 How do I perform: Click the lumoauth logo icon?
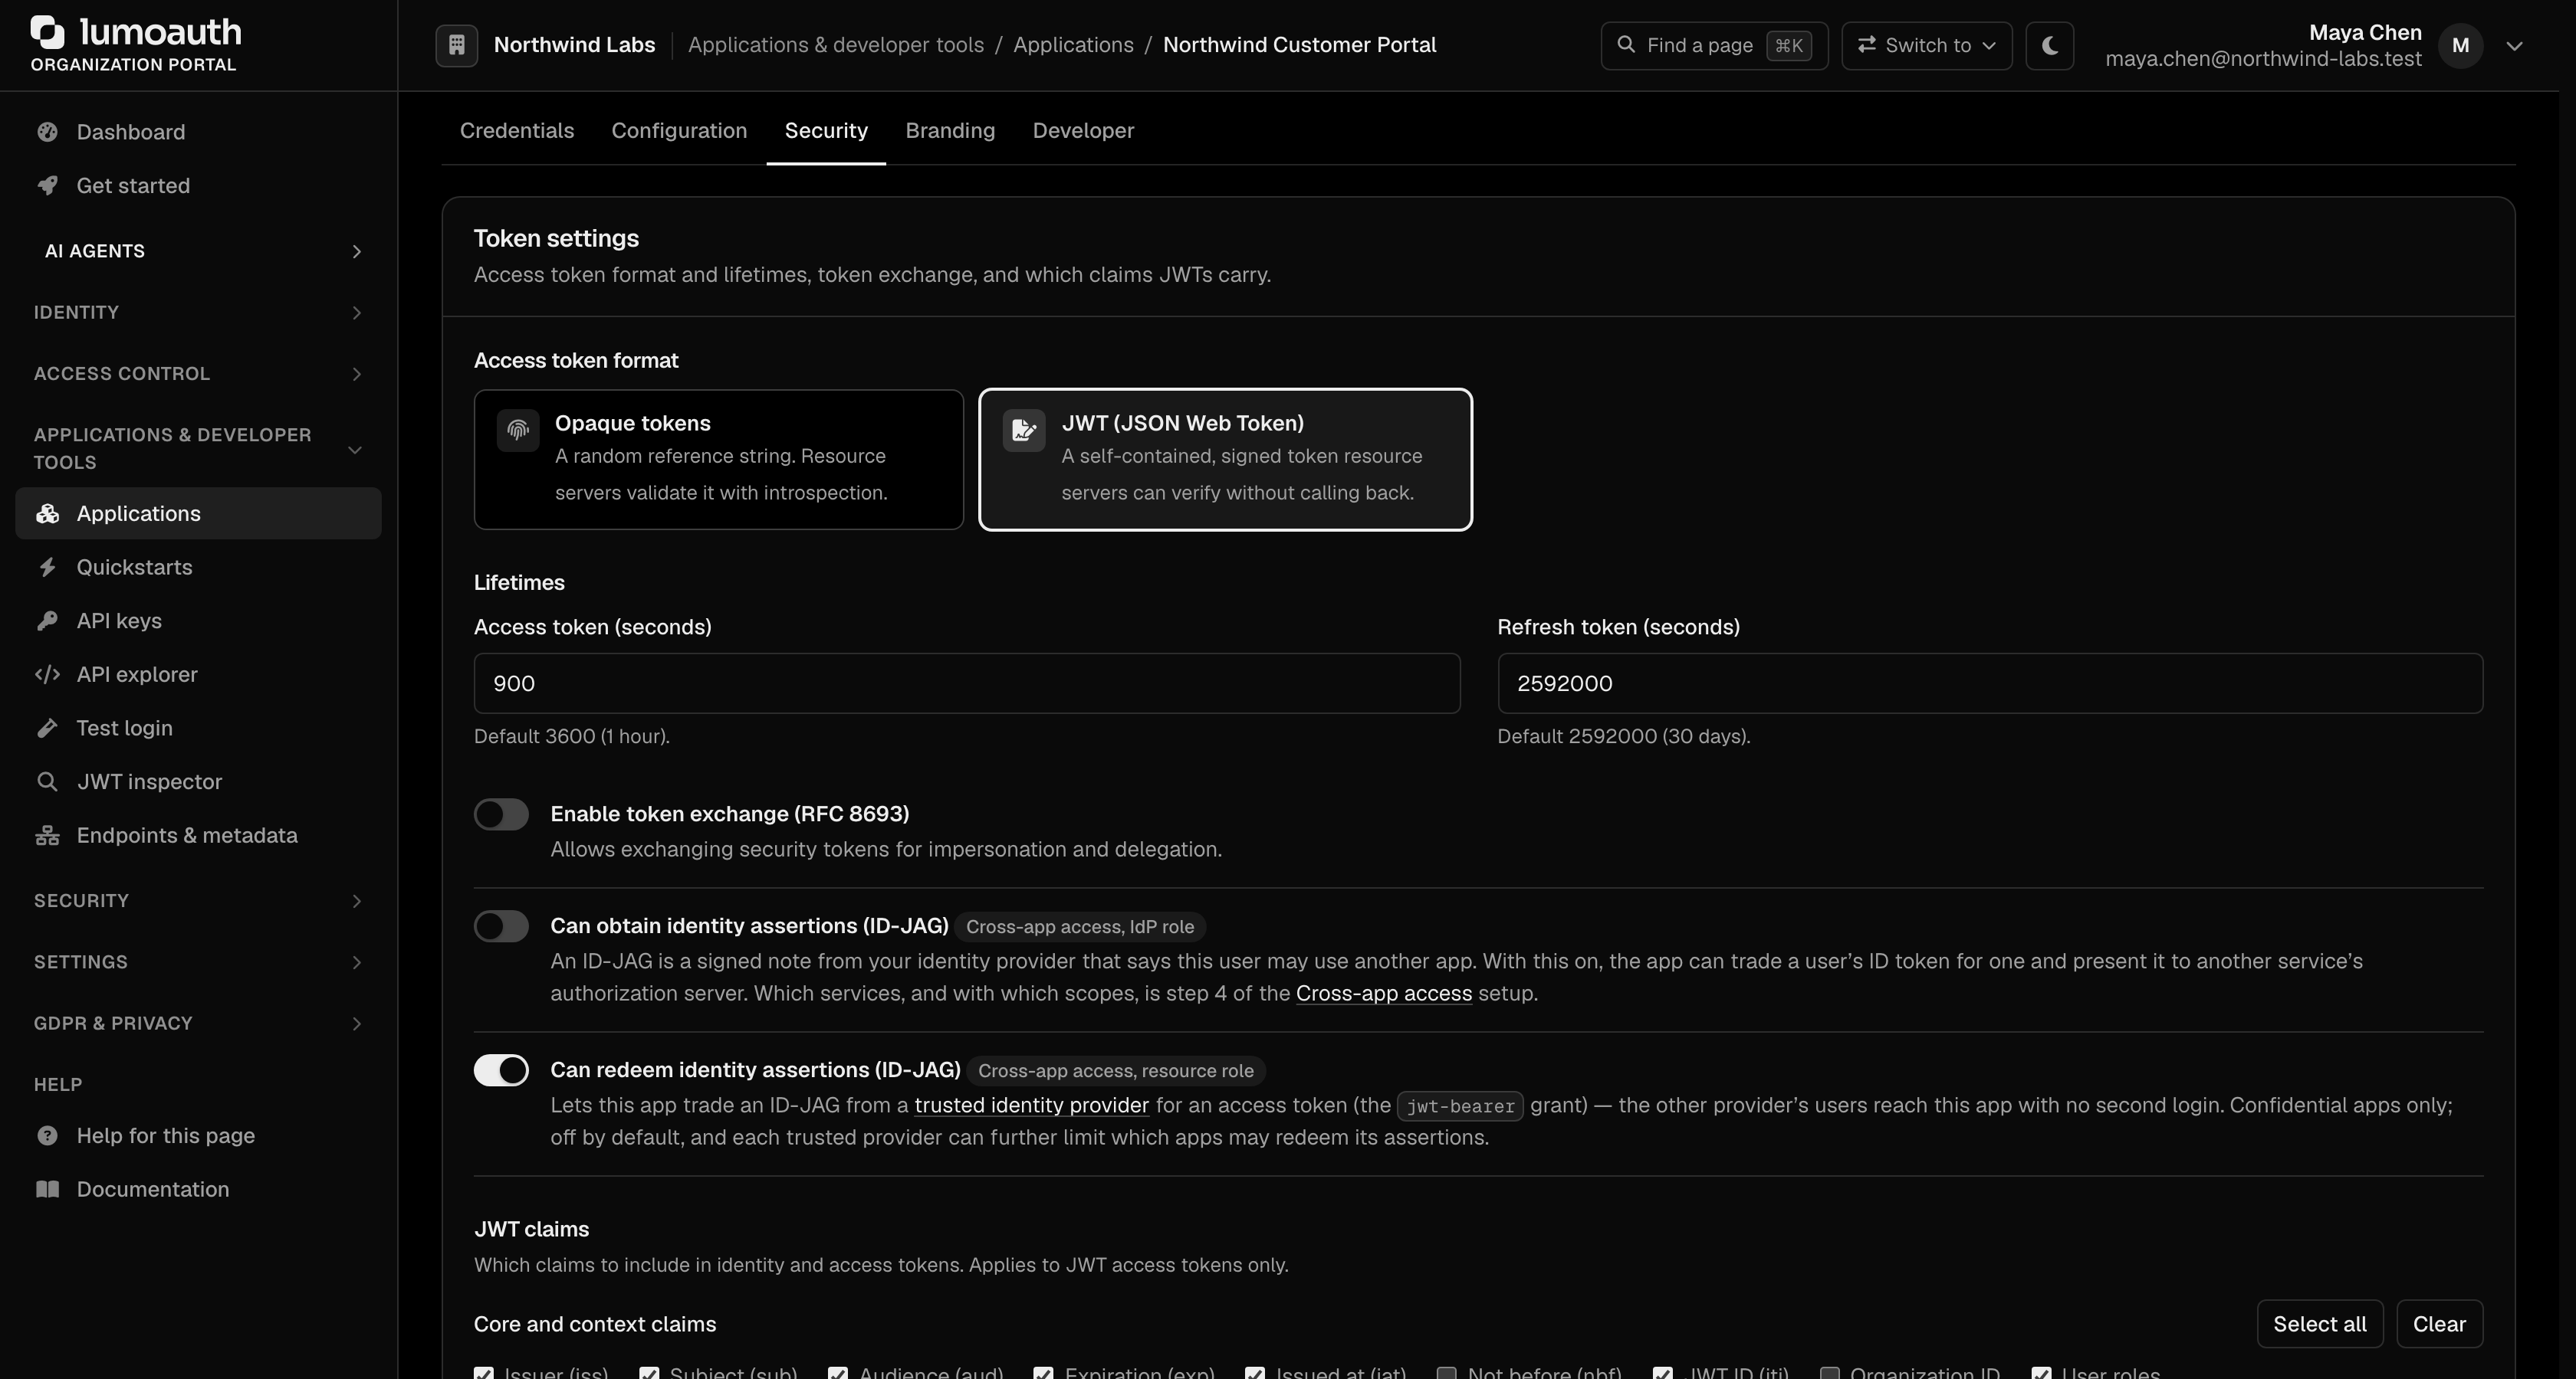(x=48, y=32)
